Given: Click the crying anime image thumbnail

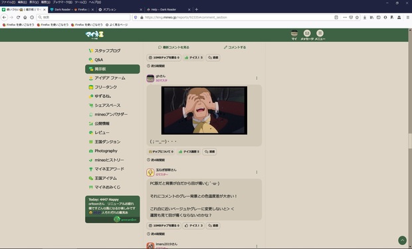Looking at the screenshot, I should click(204, 110).
